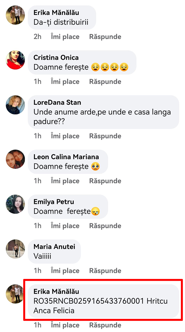Open the LoreDana Stan name link
Image resolution: width=185 pixels, height=332 pixels.
coord(57,103)
